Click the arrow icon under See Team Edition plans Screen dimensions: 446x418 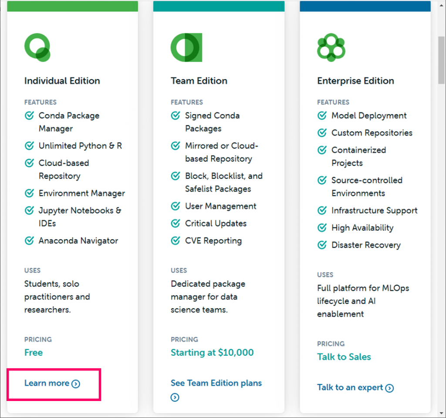(x=175, y=397)
